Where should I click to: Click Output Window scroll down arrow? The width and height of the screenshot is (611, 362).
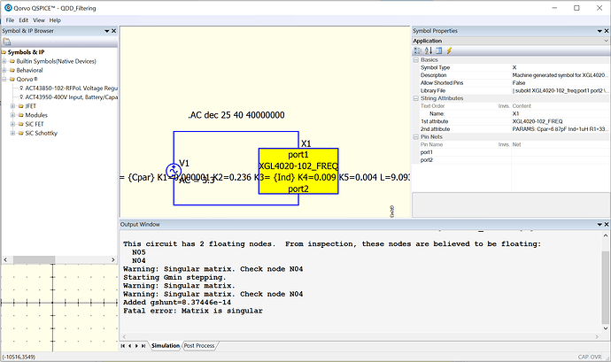(605, 328)
